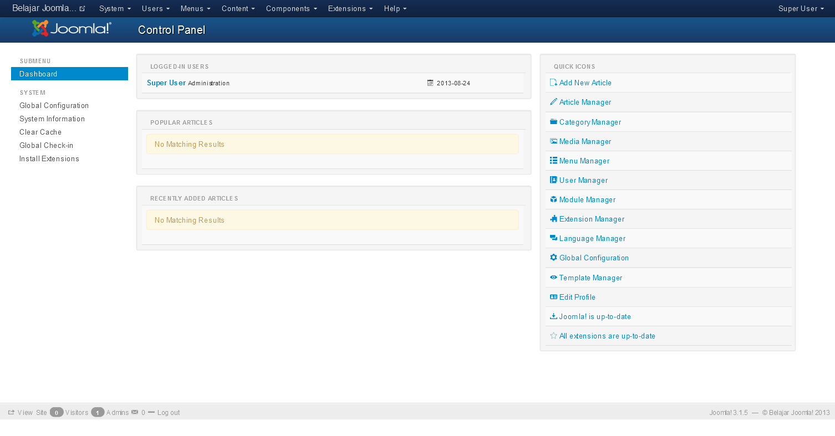Click the external-link icon beside Belajar Joomla
Viewport: 835px width, 436px height.
tap(82, 8)
